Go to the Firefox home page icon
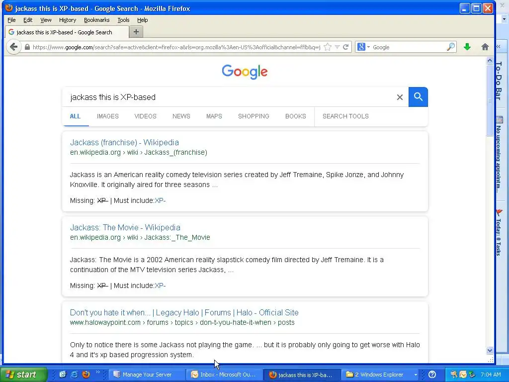509x382 pixels. [485, 47]
